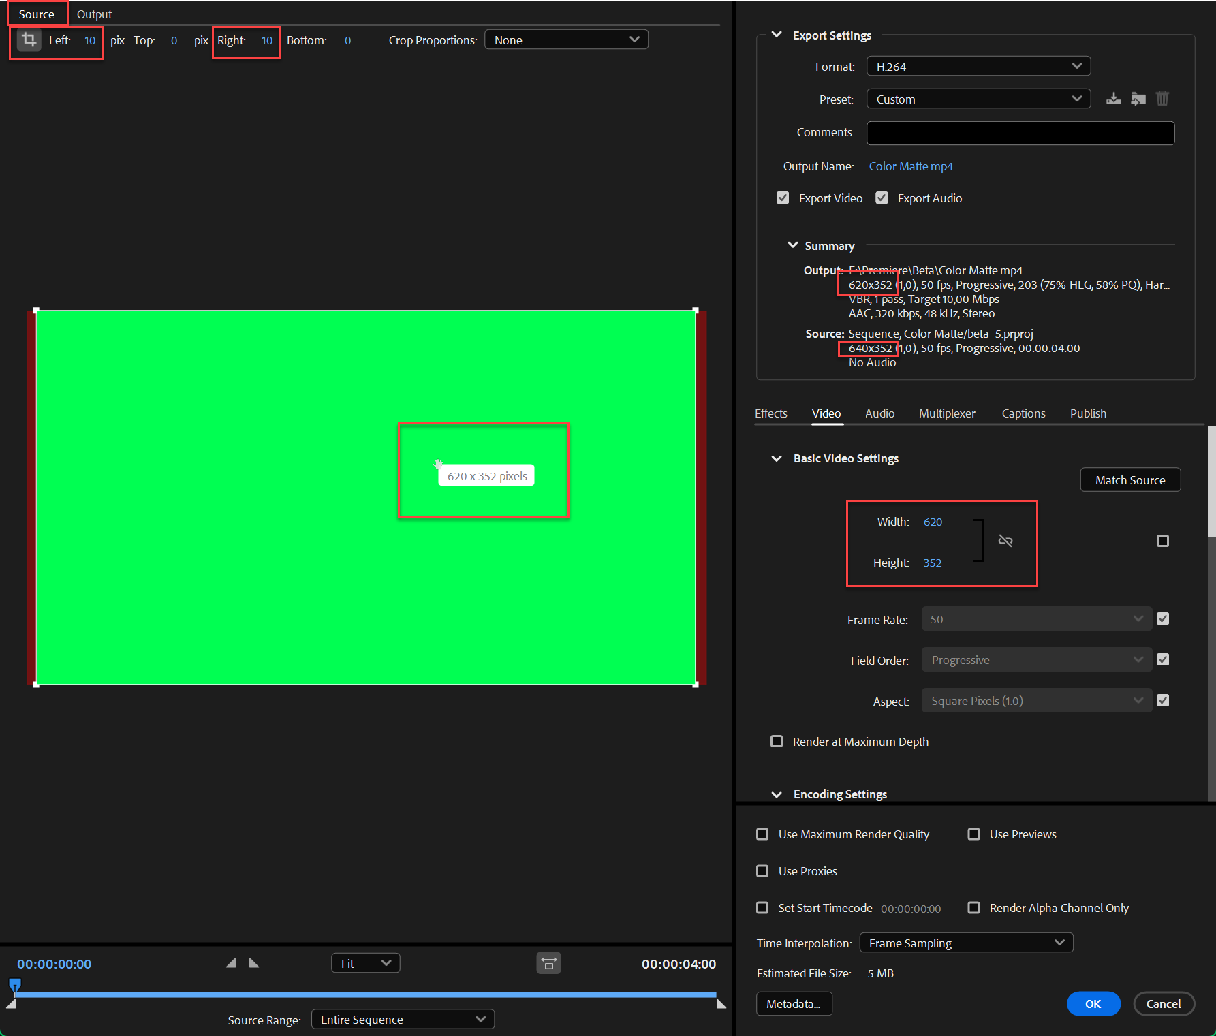Set an In point on the timeline
Screen dimensions: 1216x1036
tap(230, 962)
